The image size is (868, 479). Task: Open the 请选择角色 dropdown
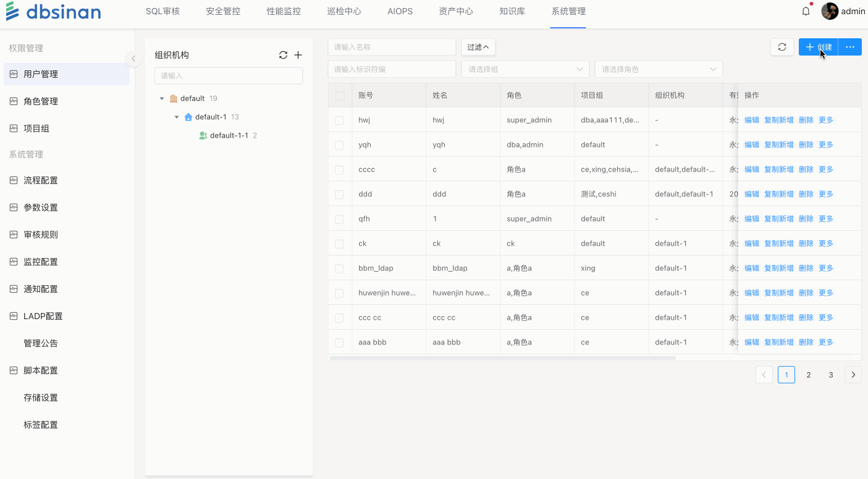click(x=658, y=69)
